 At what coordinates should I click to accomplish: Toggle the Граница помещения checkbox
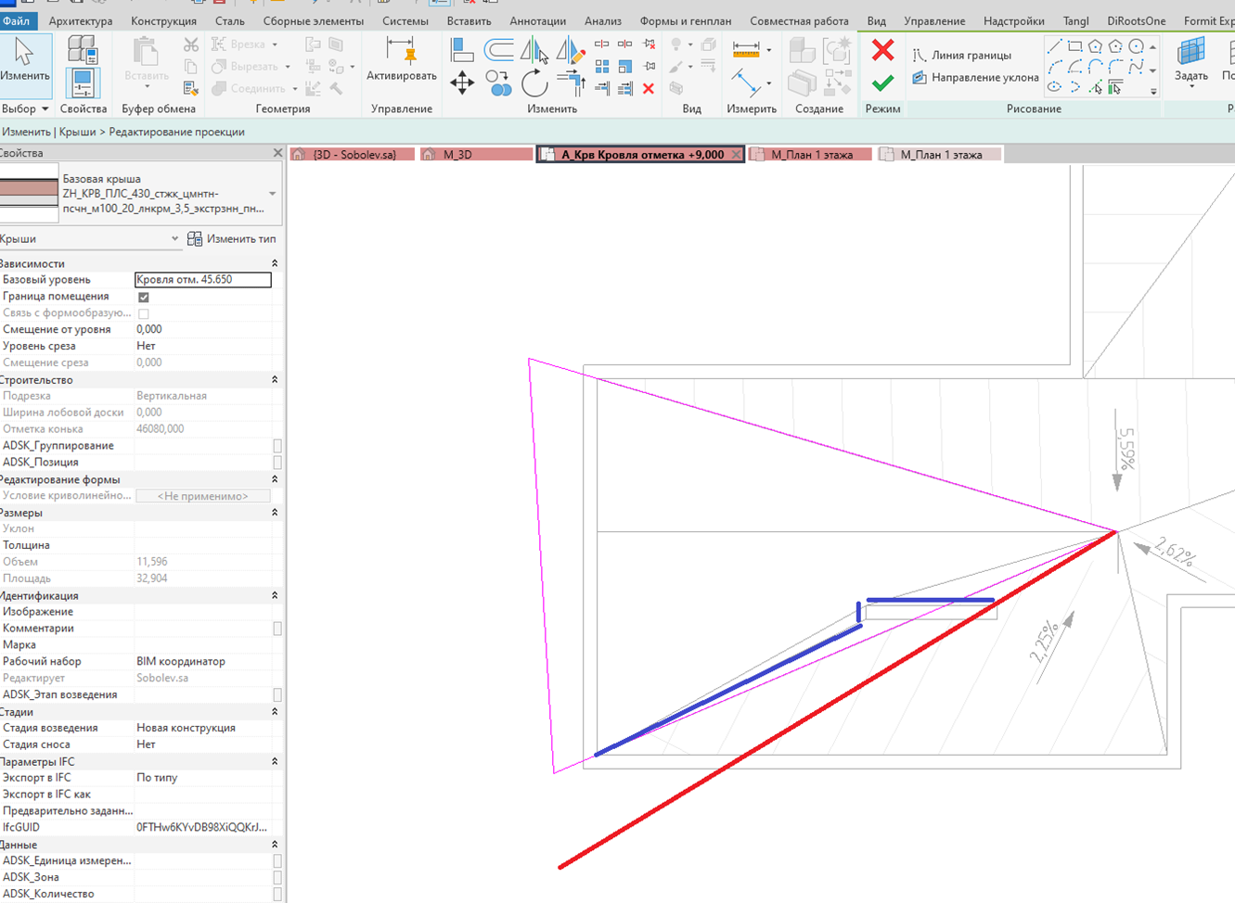click(x=143, y=298)
